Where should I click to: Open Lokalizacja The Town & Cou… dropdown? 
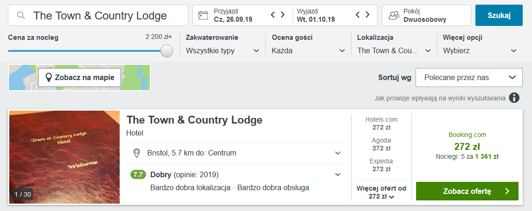pyautogui.click(x=394, y=51)
